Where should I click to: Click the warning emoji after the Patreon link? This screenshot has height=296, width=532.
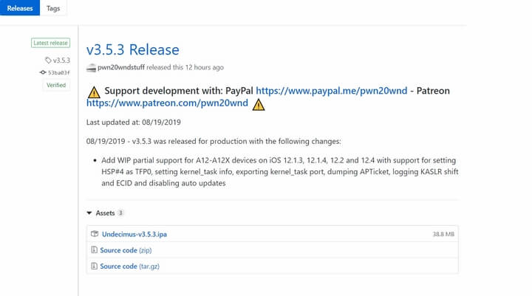(259, 104)
